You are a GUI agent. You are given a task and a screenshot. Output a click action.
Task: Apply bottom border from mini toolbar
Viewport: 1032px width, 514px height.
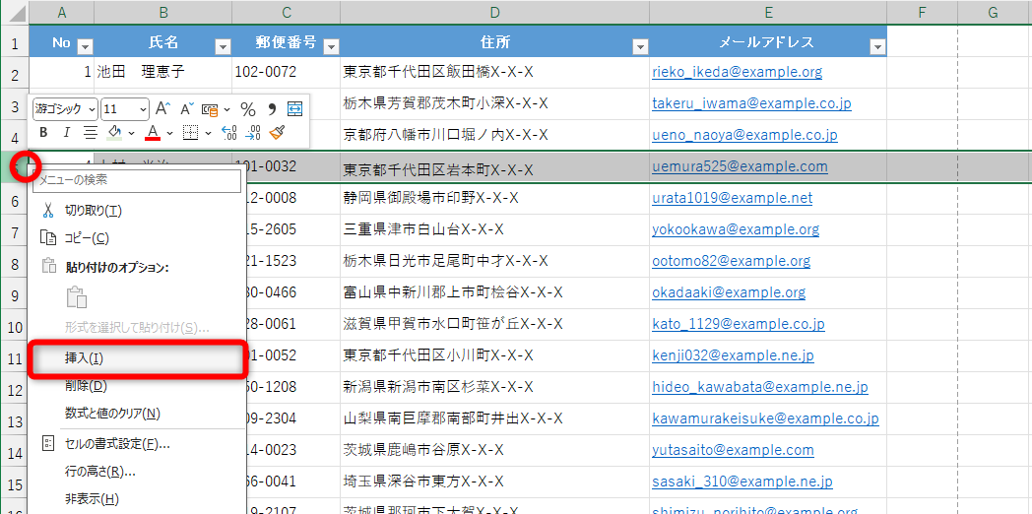click(190, 133)
